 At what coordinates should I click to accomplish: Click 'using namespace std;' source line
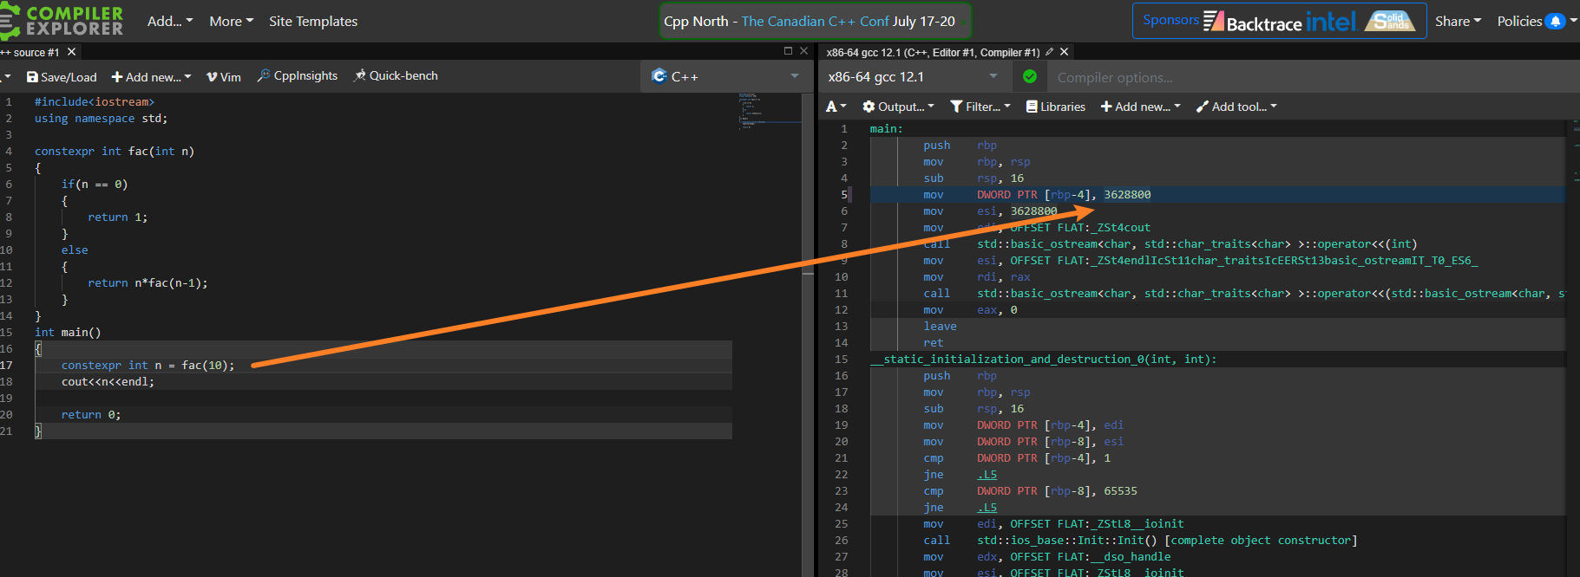click(101, 119)
